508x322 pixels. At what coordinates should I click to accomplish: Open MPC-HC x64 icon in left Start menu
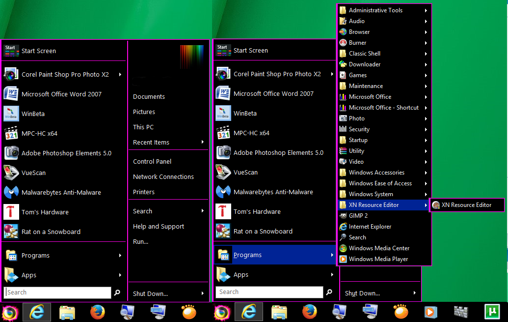point(11,133)
